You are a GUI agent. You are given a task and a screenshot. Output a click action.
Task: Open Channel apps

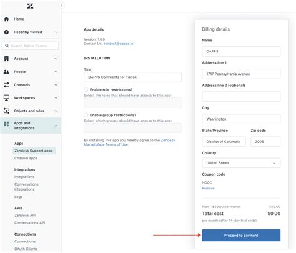[26, 158]
